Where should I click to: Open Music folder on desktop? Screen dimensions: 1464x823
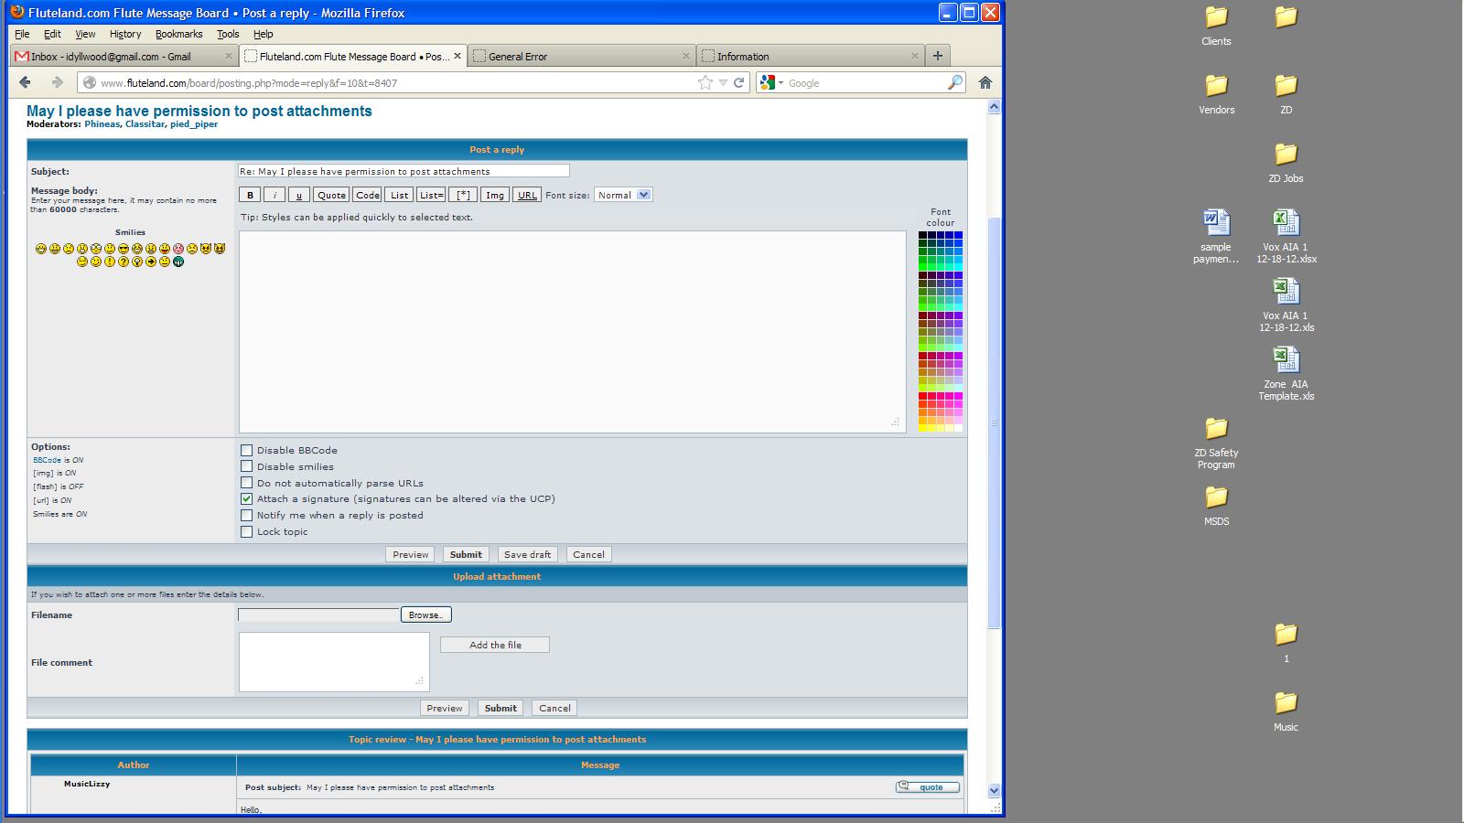tap(1286, 711)
